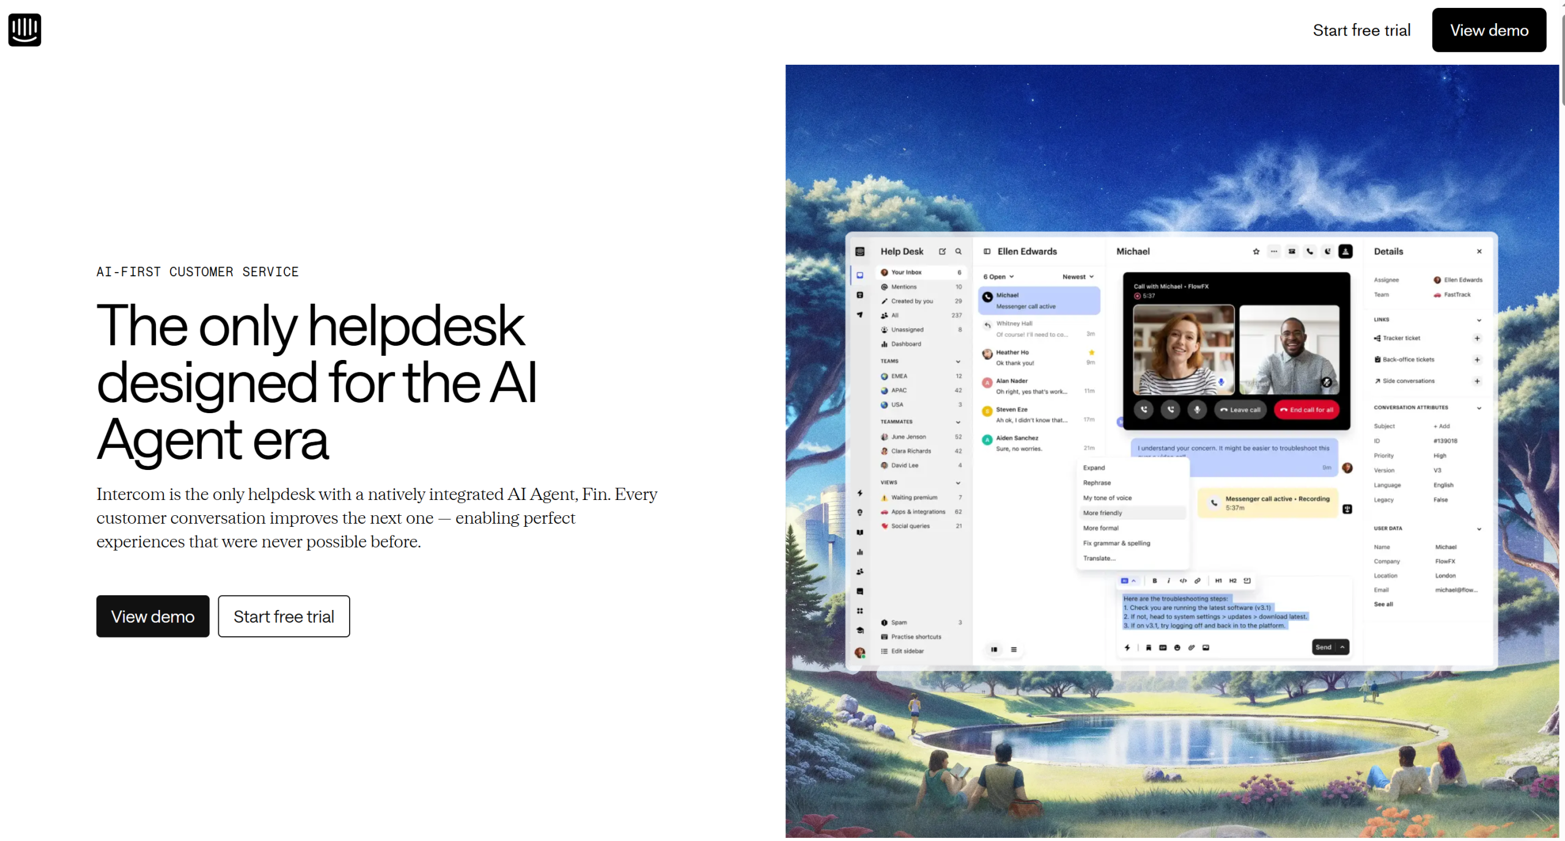Click the black close-conversation icon in header
The height and width of the screenshot is (841, 1565).
(x=1346, y=251)
